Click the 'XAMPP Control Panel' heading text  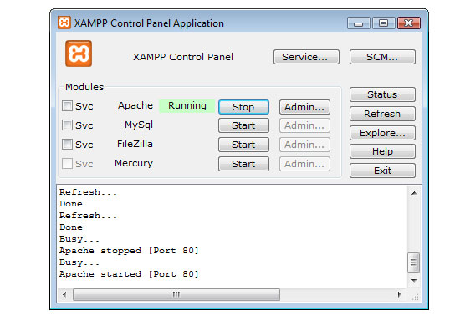(183, 57)
